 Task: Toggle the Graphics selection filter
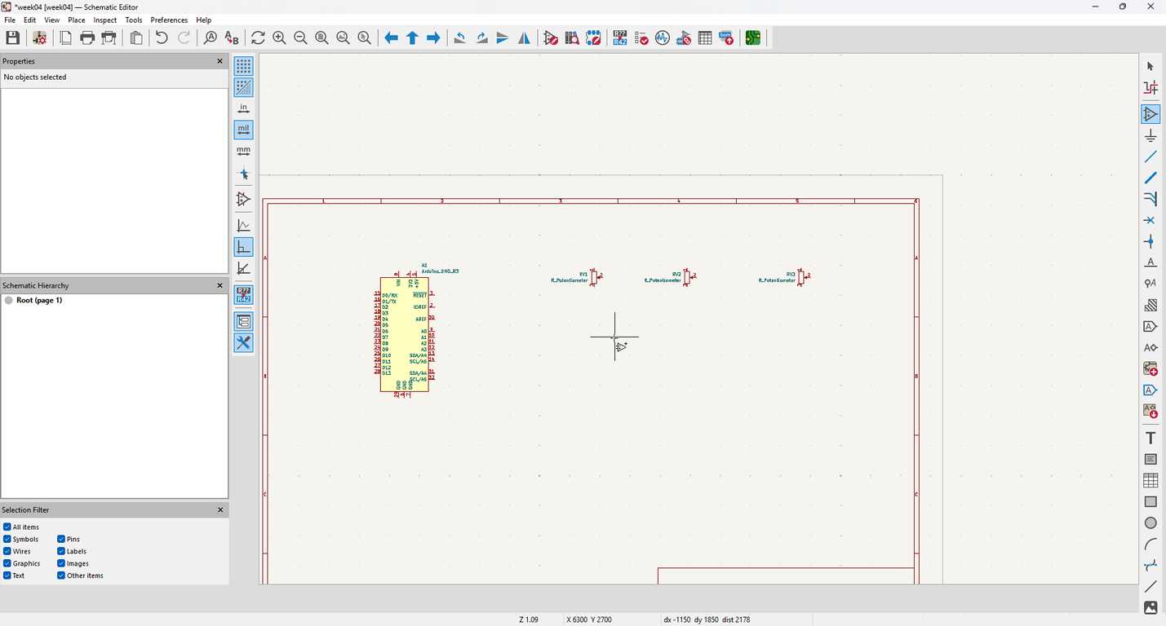pos(7,563)
